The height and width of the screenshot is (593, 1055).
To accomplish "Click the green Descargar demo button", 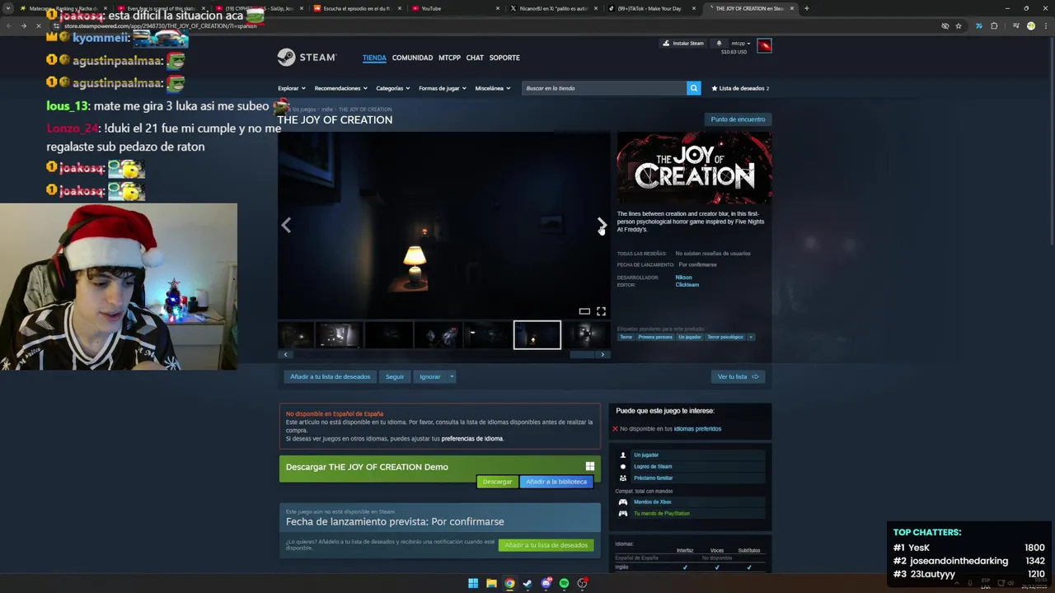I will point(497,482).
